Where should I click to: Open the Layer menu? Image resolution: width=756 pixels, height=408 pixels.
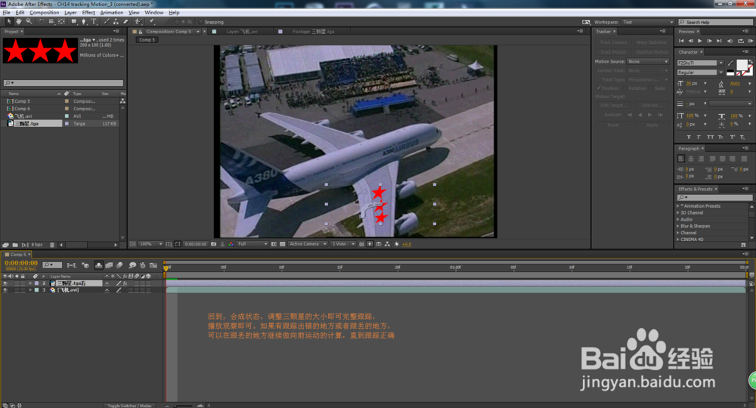click(70, 13)
